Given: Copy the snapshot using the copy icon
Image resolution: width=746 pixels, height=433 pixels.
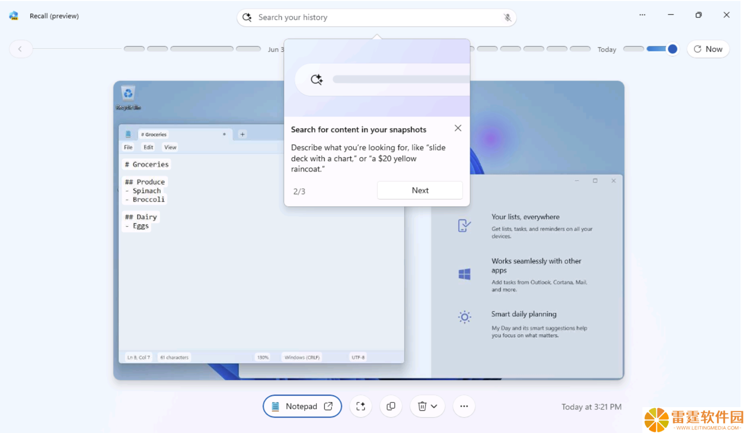Looking at the screenshot, I should (x=391, y=406).
